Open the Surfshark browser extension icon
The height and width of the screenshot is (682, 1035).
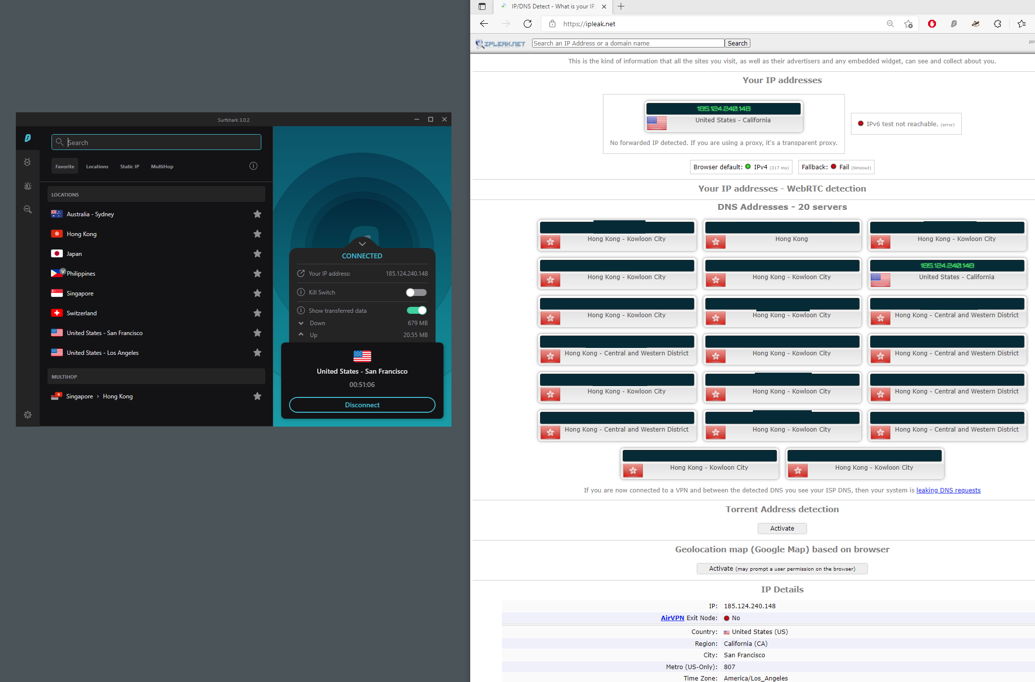[954, 24]
